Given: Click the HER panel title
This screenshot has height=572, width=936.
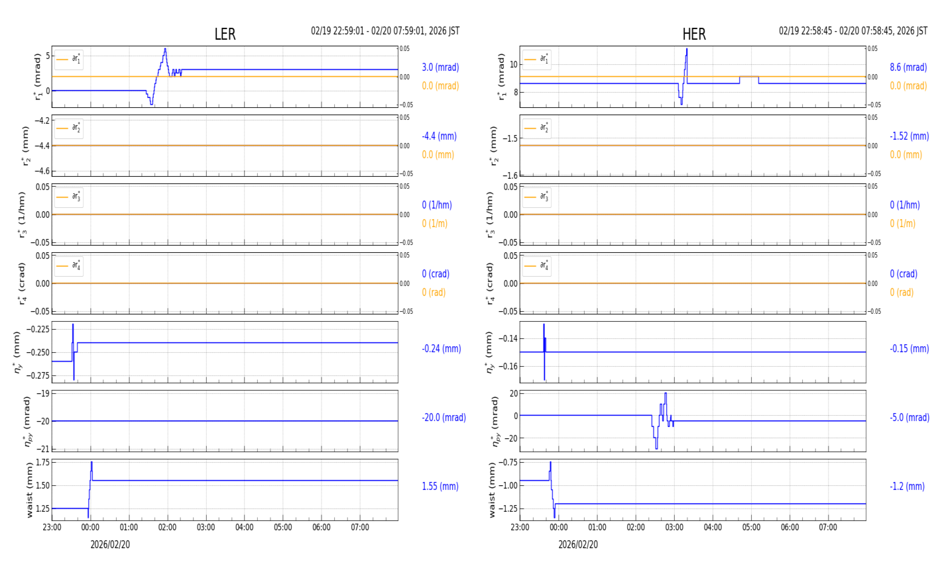Looking at the screenshot, I should 694,34.
